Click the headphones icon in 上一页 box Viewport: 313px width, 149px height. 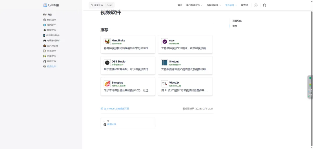105,125
